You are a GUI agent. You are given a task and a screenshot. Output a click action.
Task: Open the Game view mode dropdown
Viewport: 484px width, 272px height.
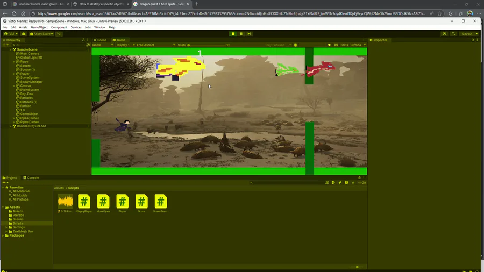[103, 45]
